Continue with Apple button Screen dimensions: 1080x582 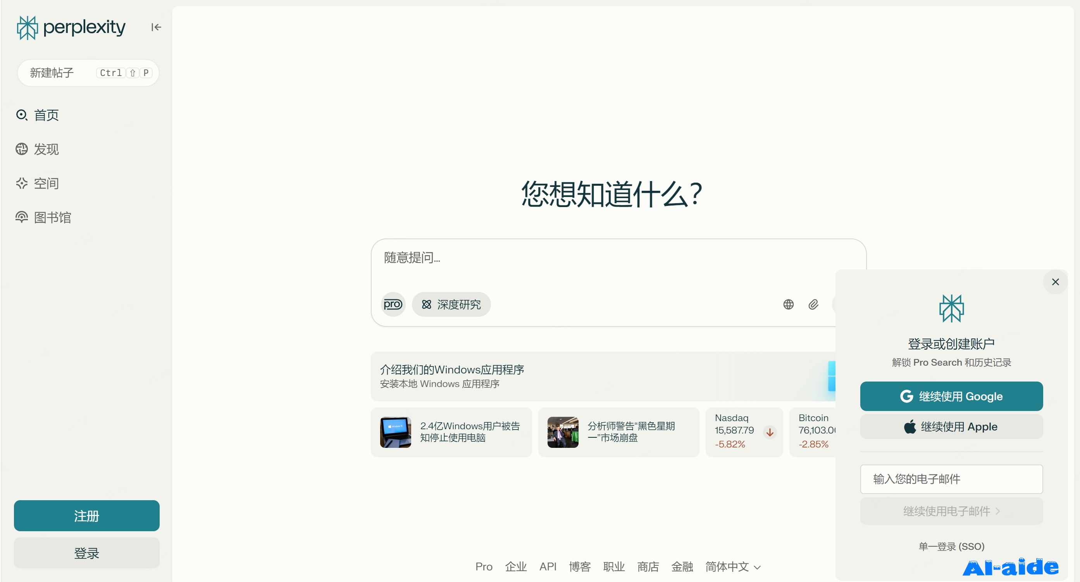pyautogui.click(x=951, y=427)
